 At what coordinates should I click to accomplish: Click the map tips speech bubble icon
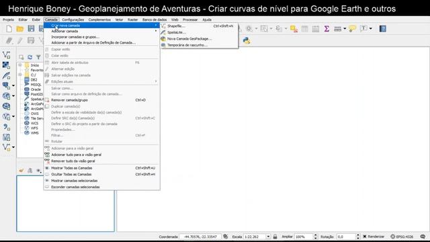(x=352, y=28)
